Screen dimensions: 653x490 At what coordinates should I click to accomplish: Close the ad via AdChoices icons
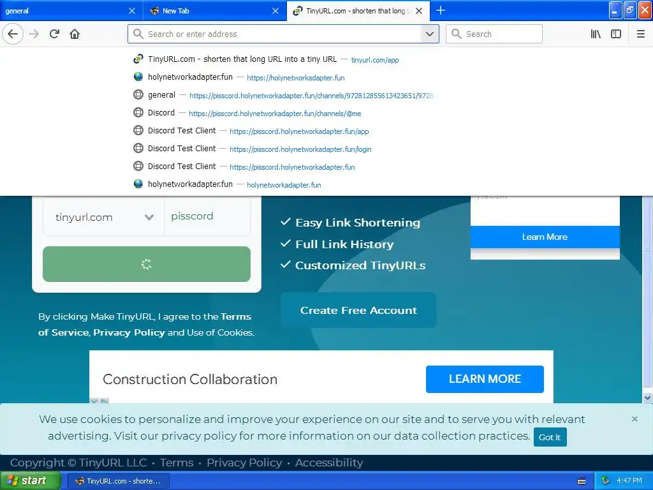99,401
